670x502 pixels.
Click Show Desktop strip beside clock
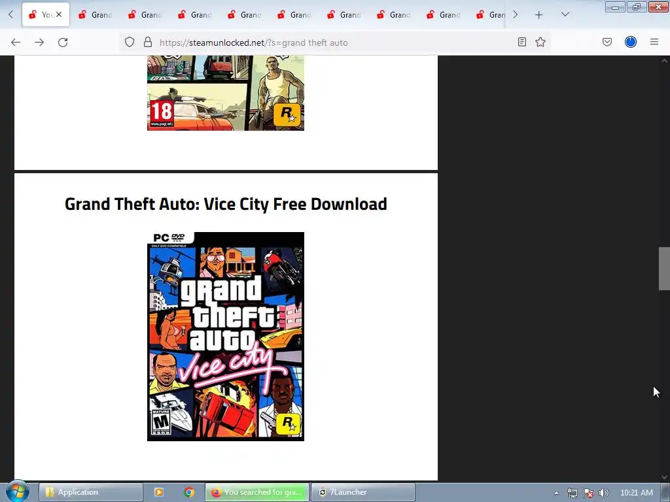pyautogui.click(x=665, y=492)
